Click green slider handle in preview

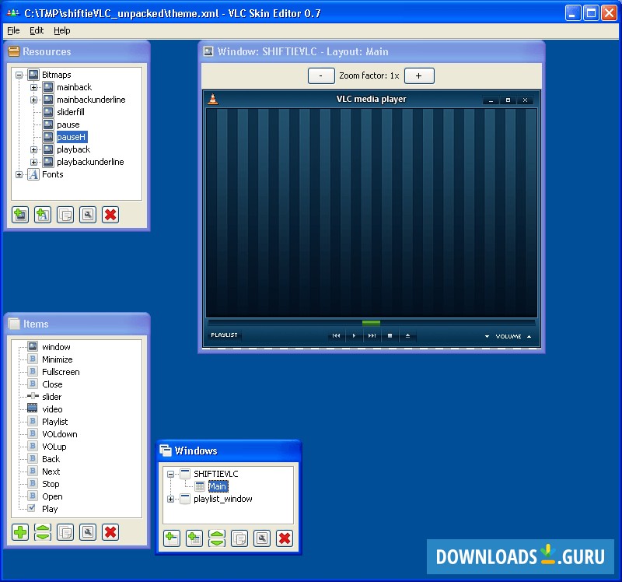point(371,322)
